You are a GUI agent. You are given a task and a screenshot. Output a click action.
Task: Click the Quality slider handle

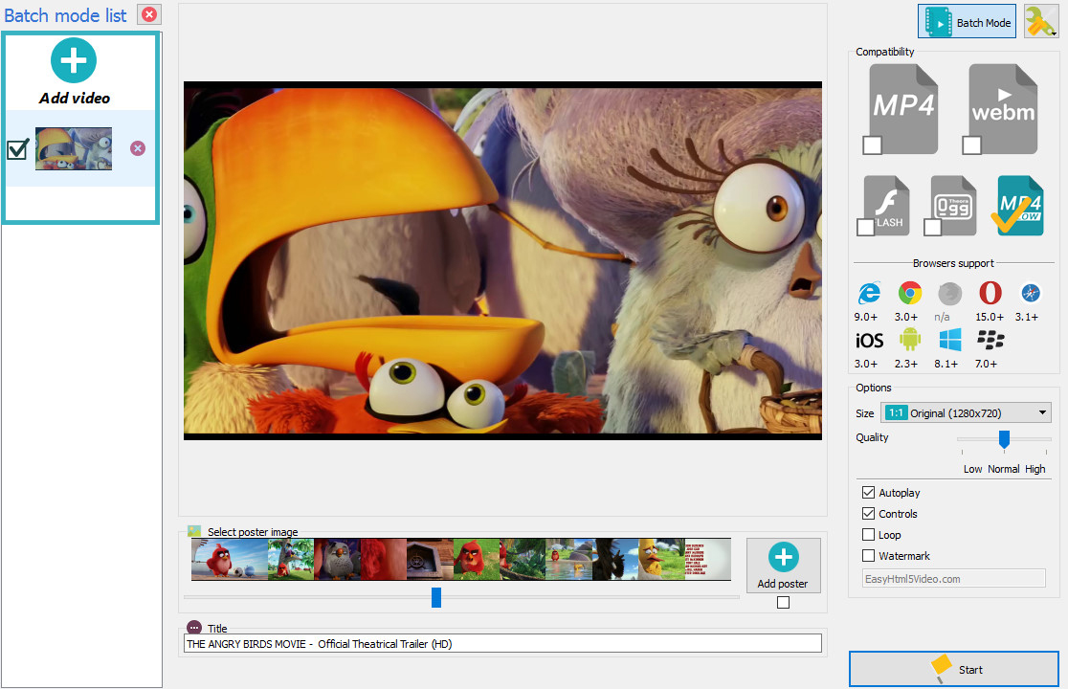point(1004,439)
